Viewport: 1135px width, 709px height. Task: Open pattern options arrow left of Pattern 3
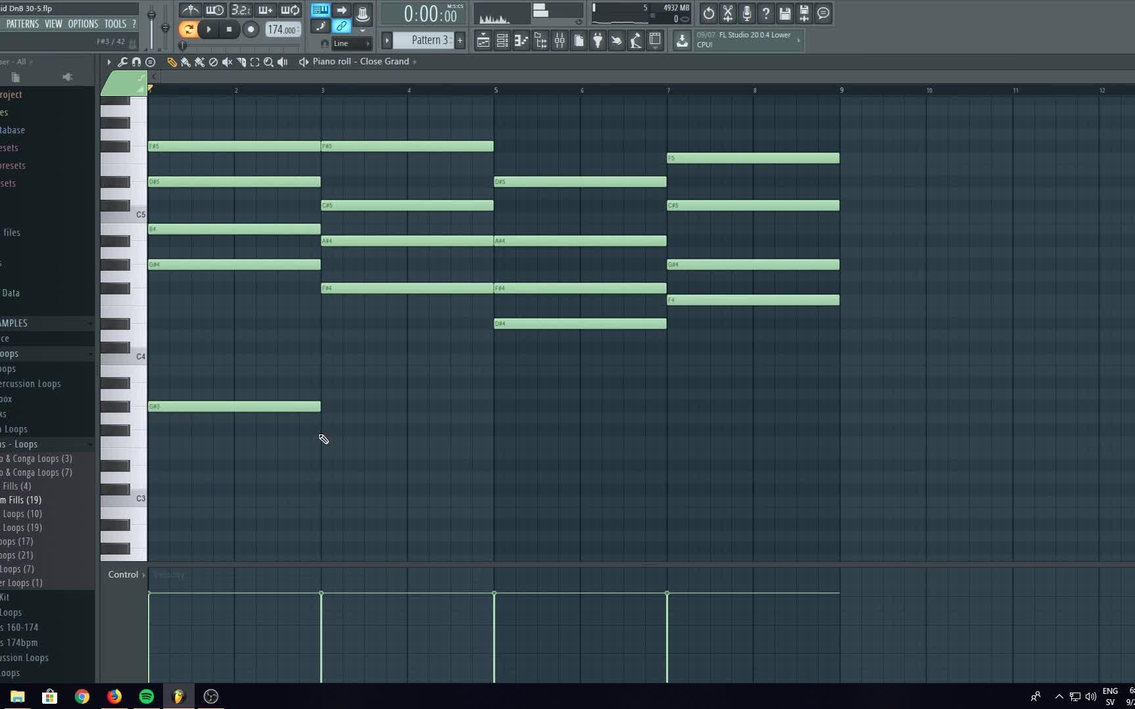387,40
